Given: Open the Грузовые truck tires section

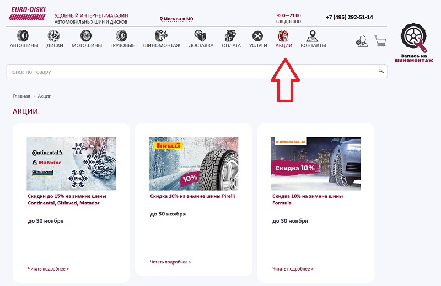Looking at the screenshot, I should [x=122, y=39].
